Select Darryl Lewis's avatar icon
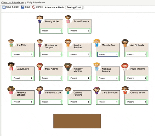Image resolution: width=155 pixels, height=136 pixels. 11,66
